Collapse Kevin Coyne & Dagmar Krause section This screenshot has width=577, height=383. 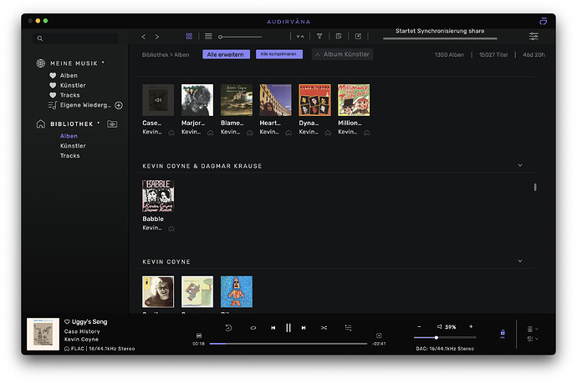(x=520, y=165)
